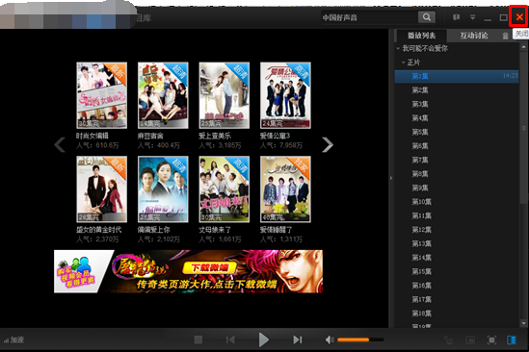Image resolution: width=529 pixels, height=352 pixels.
Task: Show previous page of recommendations
Action: [x=60, y=145]
